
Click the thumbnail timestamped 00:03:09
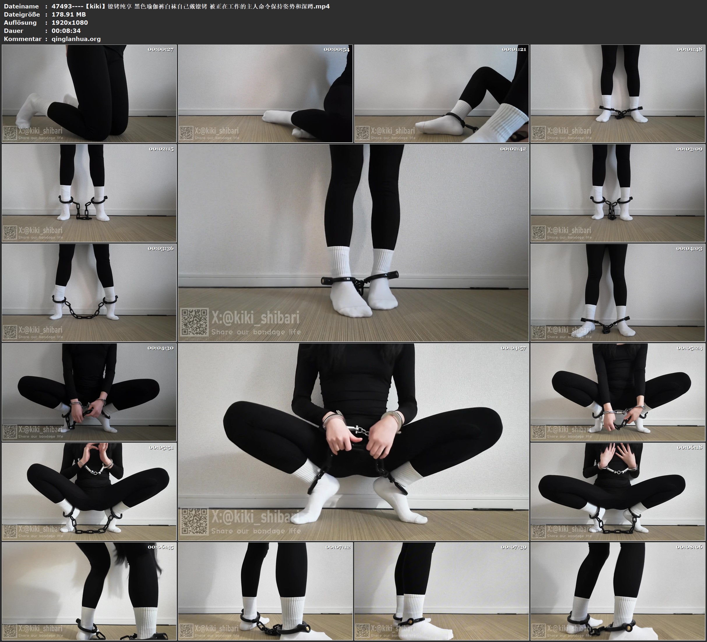point(618,193)
